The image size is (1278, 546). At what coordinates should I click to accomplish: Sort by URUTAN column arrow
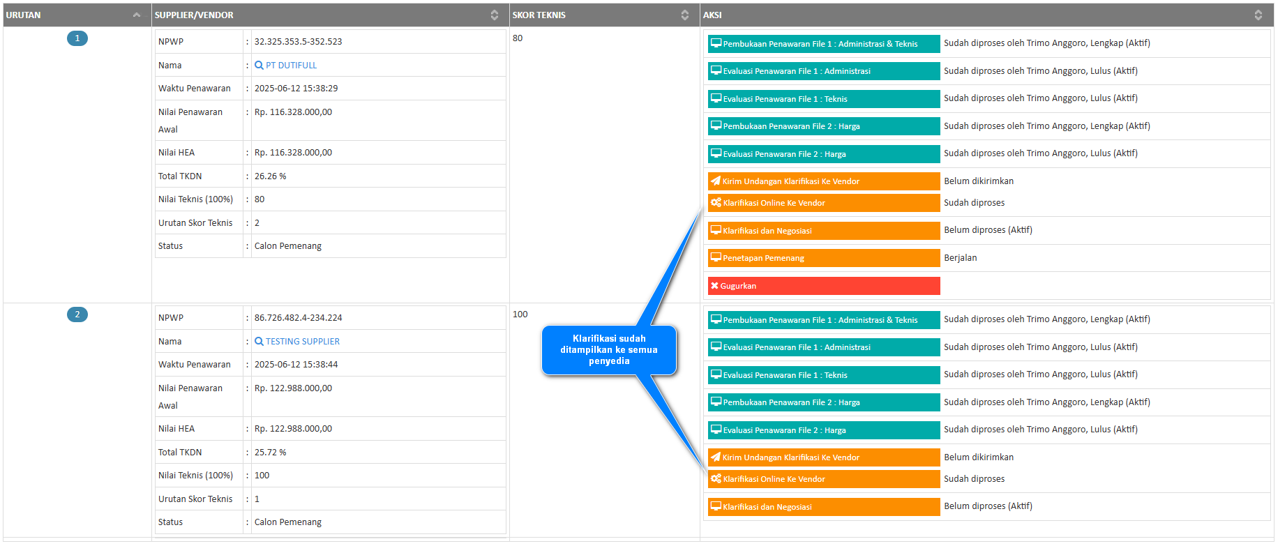click(x=137, y=15)
